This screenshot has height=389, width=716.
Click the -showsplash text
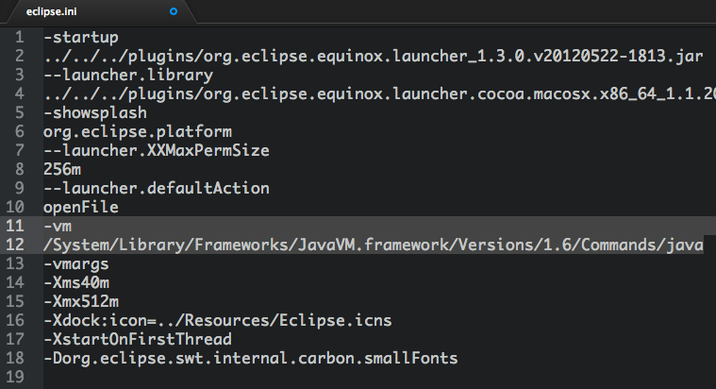(95, 113)
